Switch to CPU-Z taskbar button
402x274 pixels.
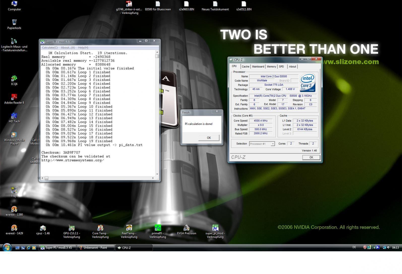coord(134,248)
